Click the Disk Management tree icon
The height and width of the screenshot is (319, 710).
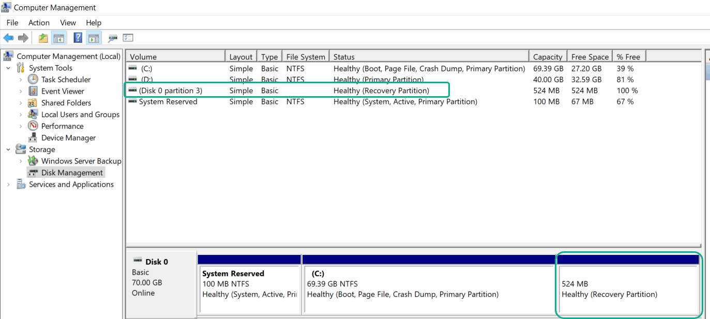(x=33, y=173)
